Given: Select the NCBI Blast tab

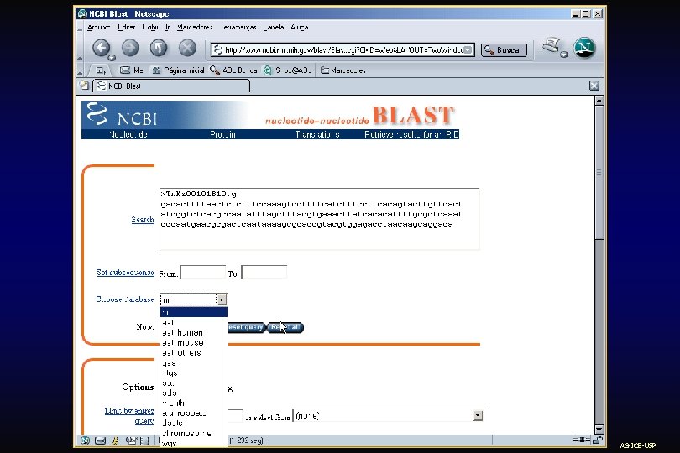Looking at the screenshot, I should (x=172, y=86).
